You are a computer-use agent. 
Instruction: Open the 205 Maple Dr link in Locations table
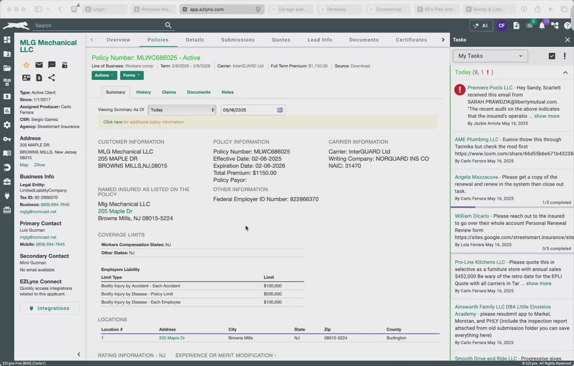tap(171, 338)
